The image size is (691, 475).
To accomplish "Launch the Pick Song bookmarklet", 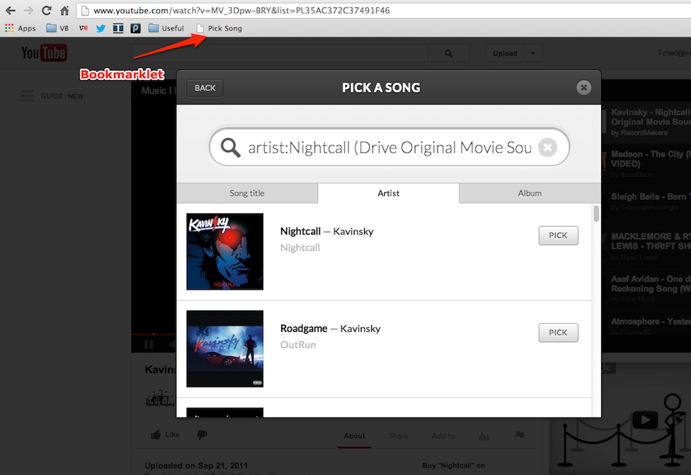I will [219, 28].
